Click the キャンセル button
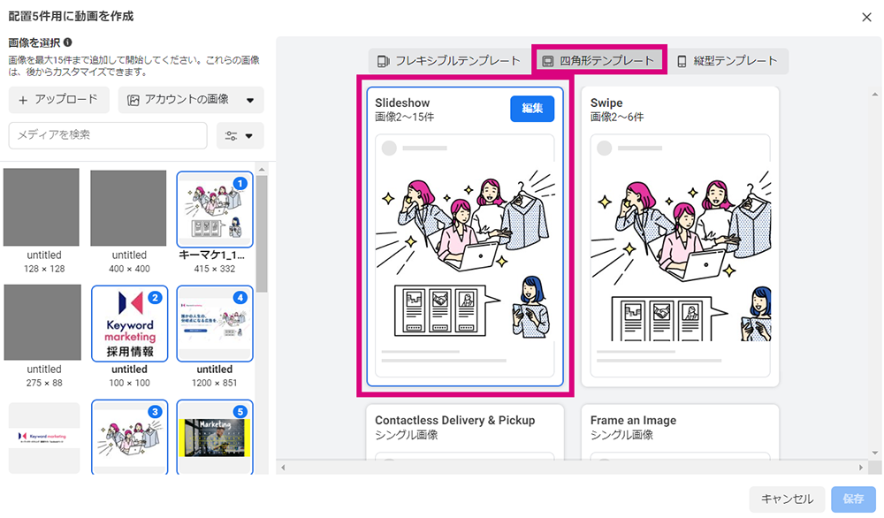Image resolution: width=884 pixels, height=518 pixels. (x=787, y=499)
